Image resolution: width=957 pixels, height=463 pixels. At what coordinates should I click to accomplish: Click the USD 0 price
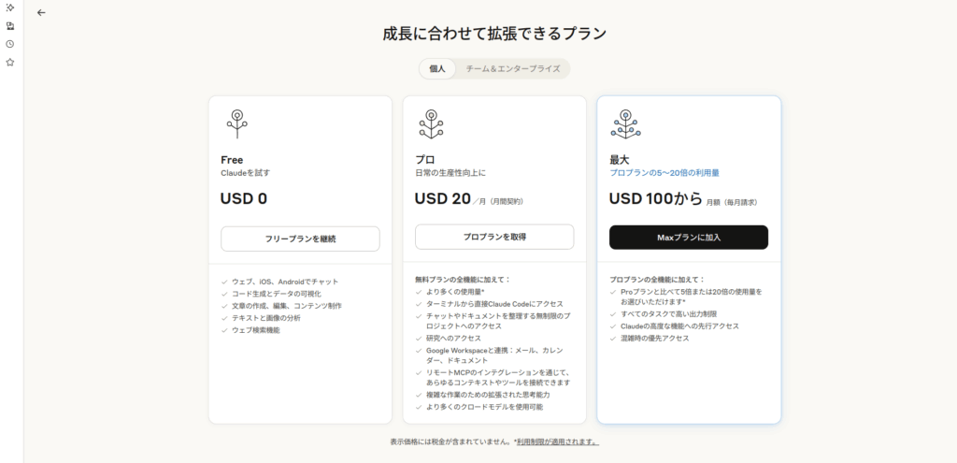244,199
